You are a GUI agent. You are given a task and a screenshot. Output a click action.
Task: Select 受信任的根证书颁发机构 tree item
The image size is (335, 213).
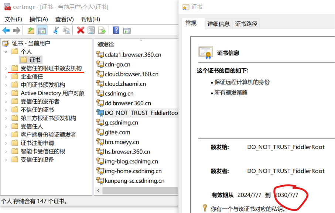pyautogui.click(x=51, y=68)
